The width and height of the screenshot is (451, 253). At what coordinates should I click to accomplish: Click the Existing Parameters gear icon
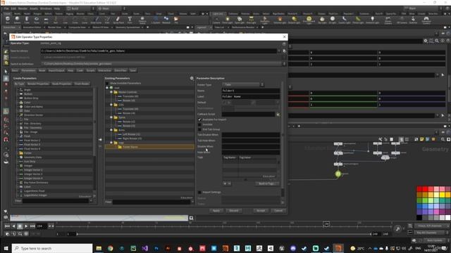[192, 78]
